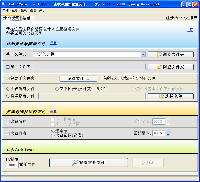200x182 pixels.
Task: Click folder icon on 选择文件 button
Action: pyautogui.click(x=161, y=96)
